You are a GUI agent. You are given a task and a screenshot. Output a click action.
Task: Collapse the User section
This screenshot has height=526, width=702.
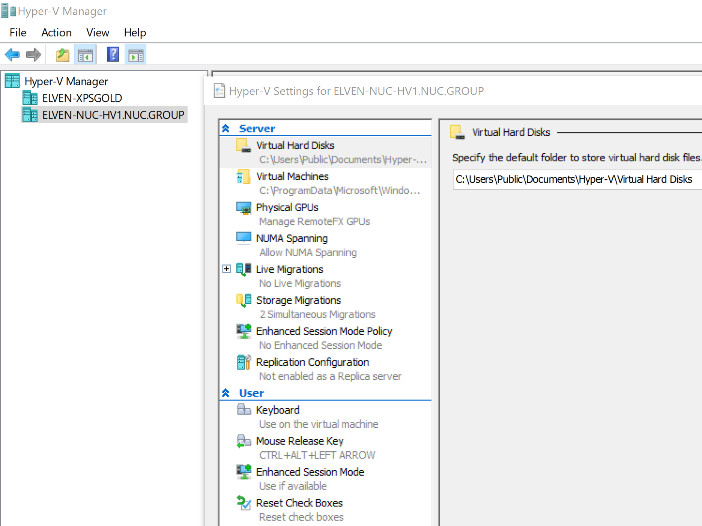point(225,393)
